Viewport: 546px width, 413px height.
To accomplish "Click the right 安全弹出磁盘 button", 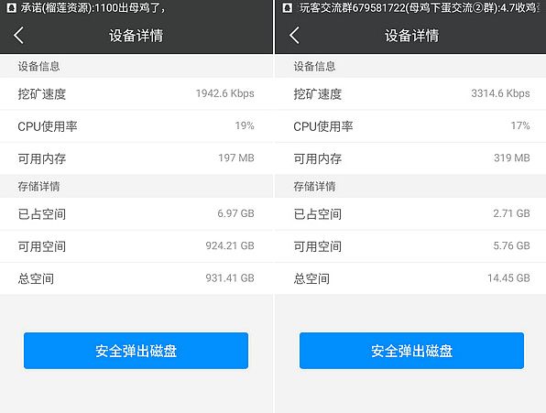I will (411, 351).
